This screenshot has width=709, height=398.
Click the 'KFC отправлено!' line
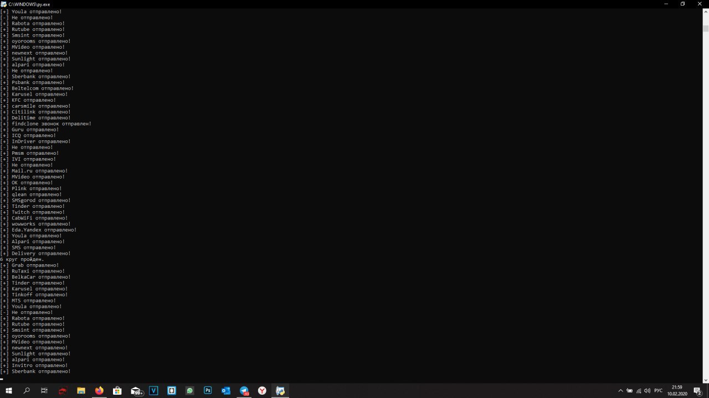click(x=28, y=100)
